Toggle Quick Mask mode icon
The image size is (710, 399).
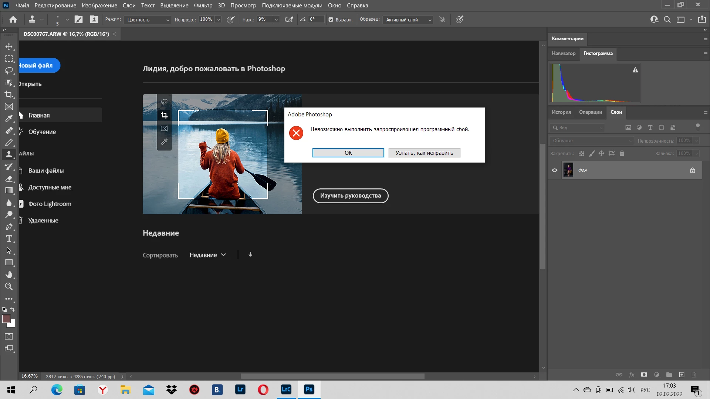pos(9,337)
